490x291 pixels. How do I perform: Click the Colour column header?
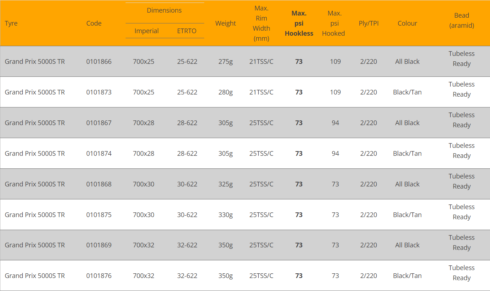click(x=407, y=23)
